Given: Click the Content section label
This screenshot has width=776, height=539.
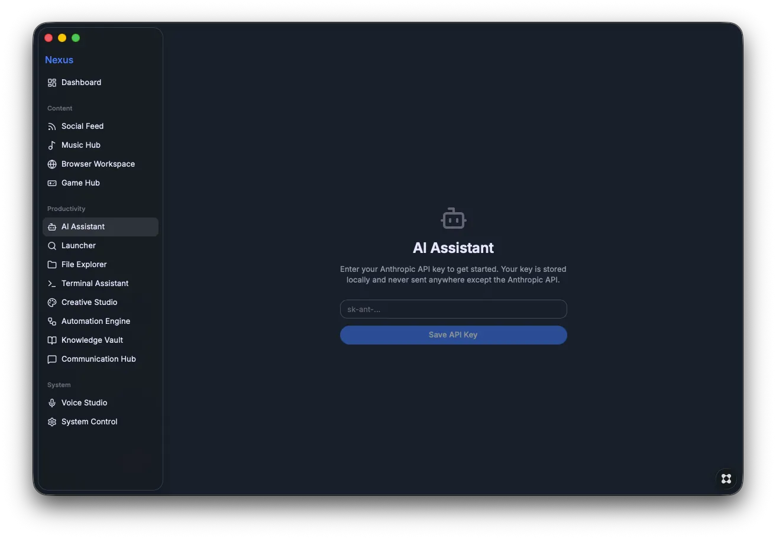Looking at the screenshot, I should [60, 109].
